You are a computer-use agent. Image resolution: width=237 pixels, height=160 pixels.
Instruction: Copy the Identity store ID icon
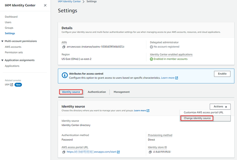pyautogui.click(x=150, y=152)
